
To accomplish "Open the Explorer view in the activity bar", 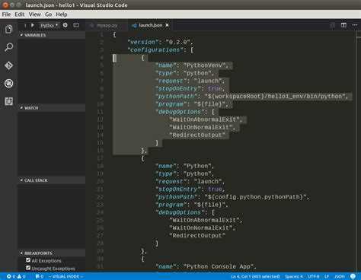I will (x=8, y=29).
